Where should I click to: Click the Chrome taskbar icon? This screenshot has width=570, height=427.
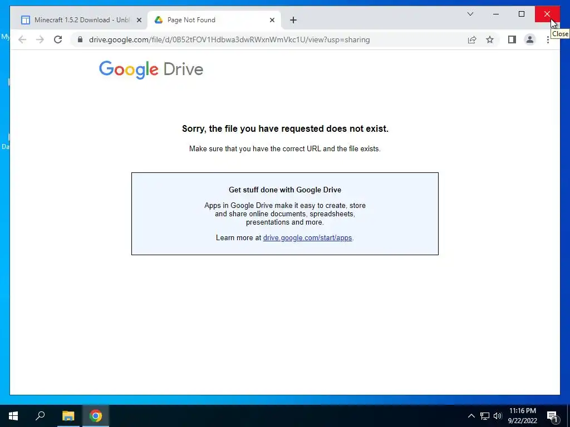click(96, 416)
